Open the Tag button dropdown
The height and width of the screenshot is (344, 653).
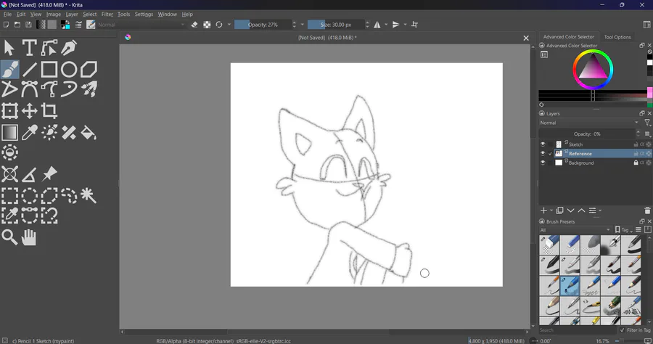point(624,230)
